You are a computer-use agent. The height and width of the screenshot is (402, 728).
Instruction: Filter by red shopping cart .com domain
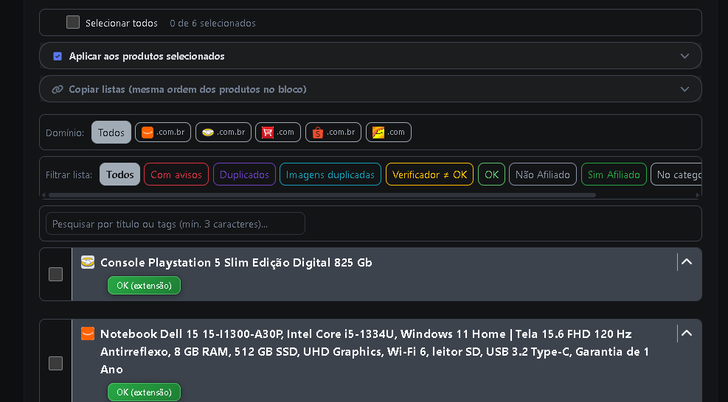tap(278, 132)
